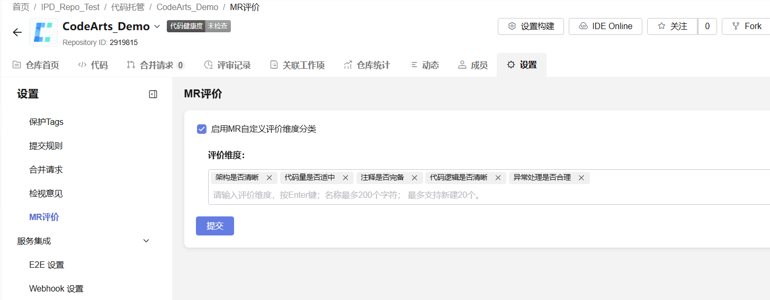Toggle 启用MR自定义评价维度分类 checkbox
This screenshot has height=300, width=770.
pos(202,129)
